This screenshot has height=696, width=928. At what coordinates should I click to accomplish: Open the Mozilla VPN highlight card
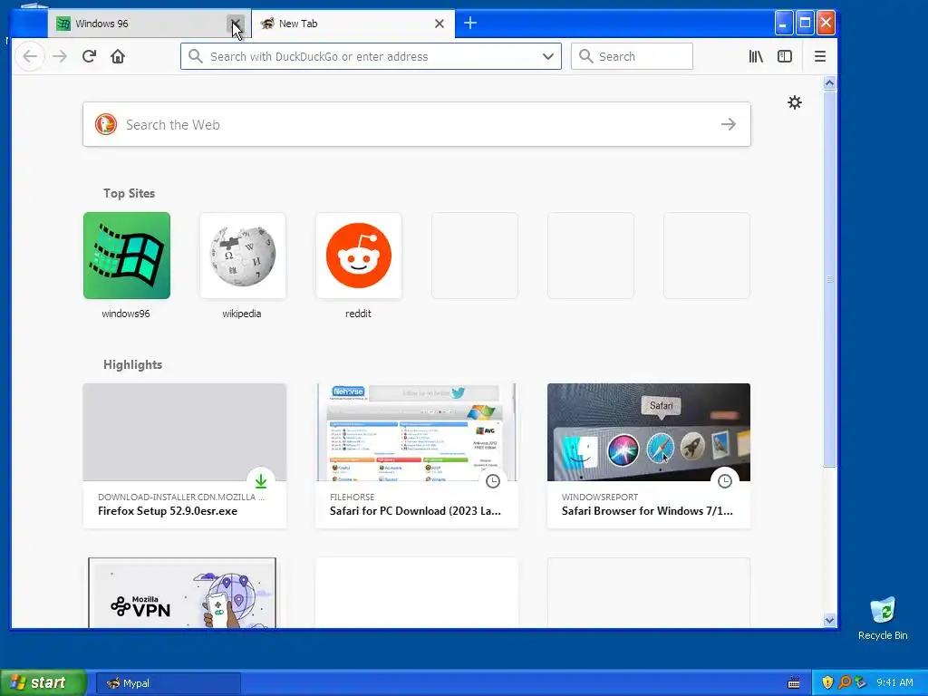182,593
